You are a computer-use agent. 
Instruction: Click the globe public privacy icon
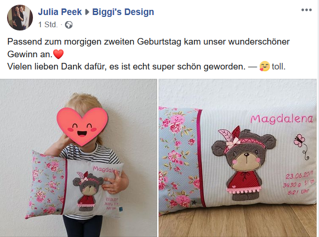tap(69, 25)
